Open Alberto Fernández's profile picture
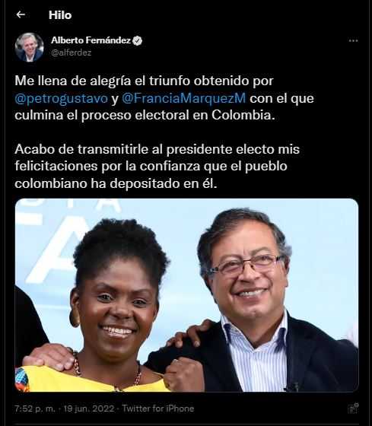Screen dimensions: 372x426 (x=30, y=47)
